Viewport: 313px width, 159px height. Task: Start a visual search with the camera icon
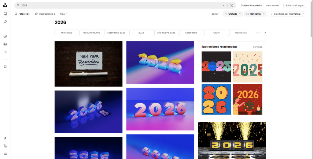232,6
